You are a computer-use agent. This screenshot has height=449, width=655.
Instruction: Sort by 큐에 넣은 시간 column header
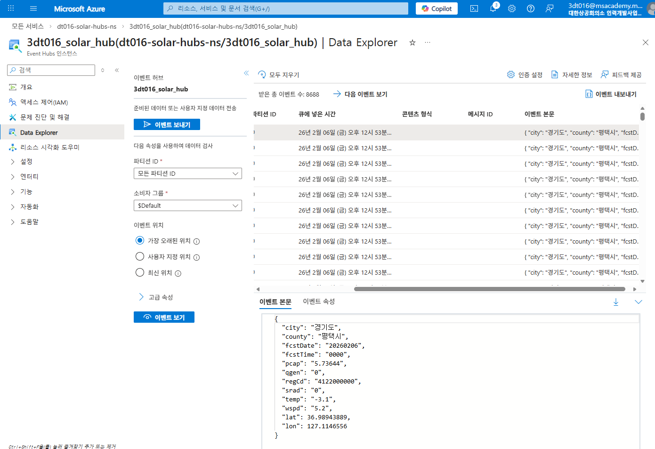click(x=317, y=114)
